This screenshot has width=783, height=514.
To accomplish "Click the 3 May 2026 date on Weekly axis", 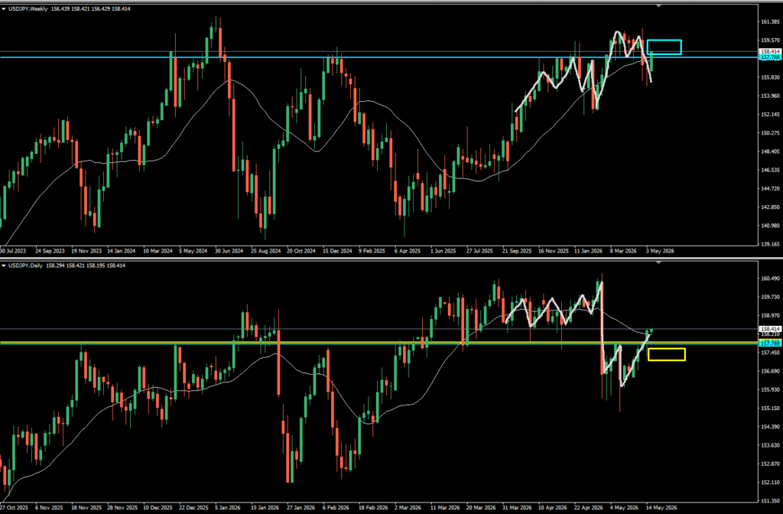I will (x=660, y=251).
